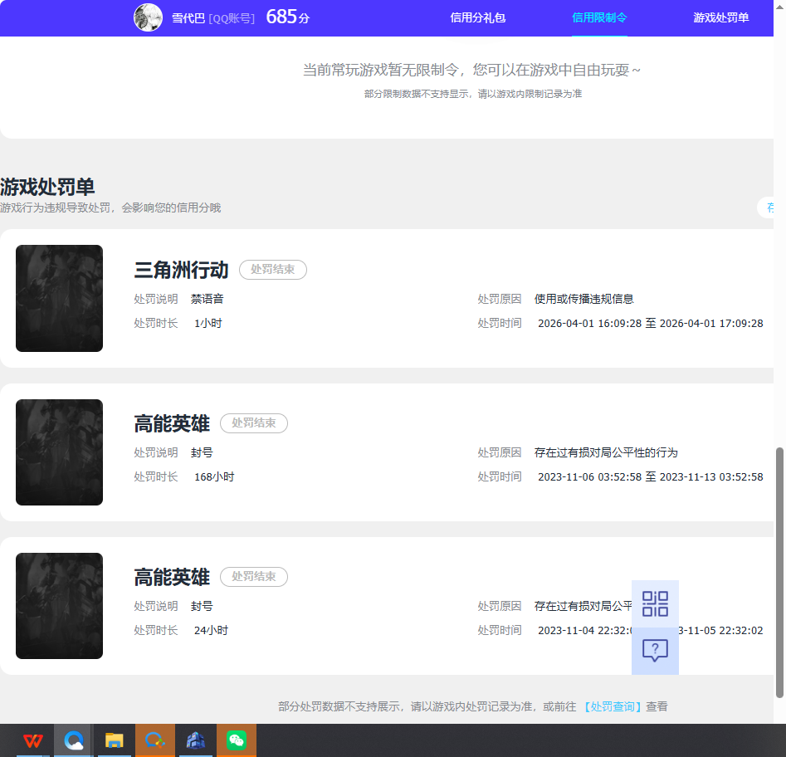Click the 三角洲行动 game title
The image size is (786, 757).
click(181, 271)
